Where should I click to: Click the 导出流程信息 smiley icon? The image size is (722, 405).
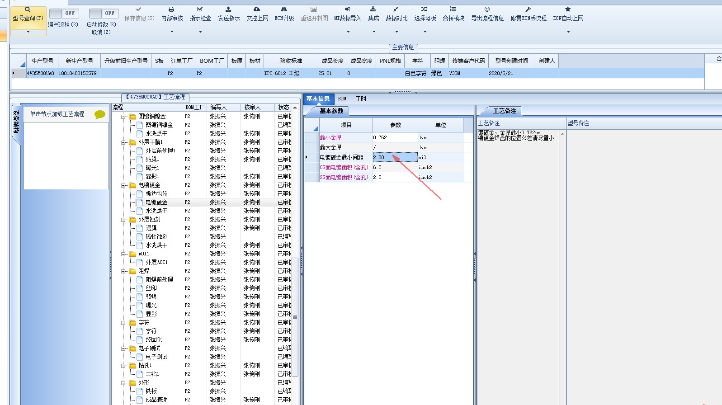[x=487, y=9]
